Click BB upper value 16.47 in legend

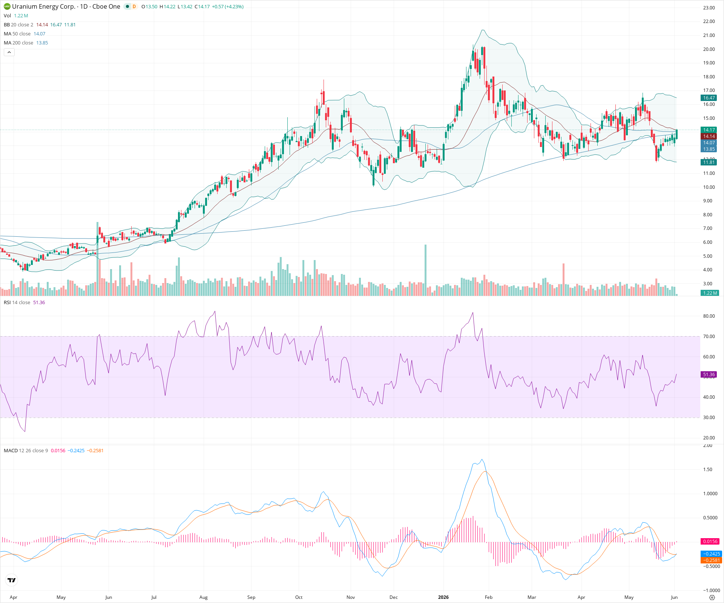point(56,24)
